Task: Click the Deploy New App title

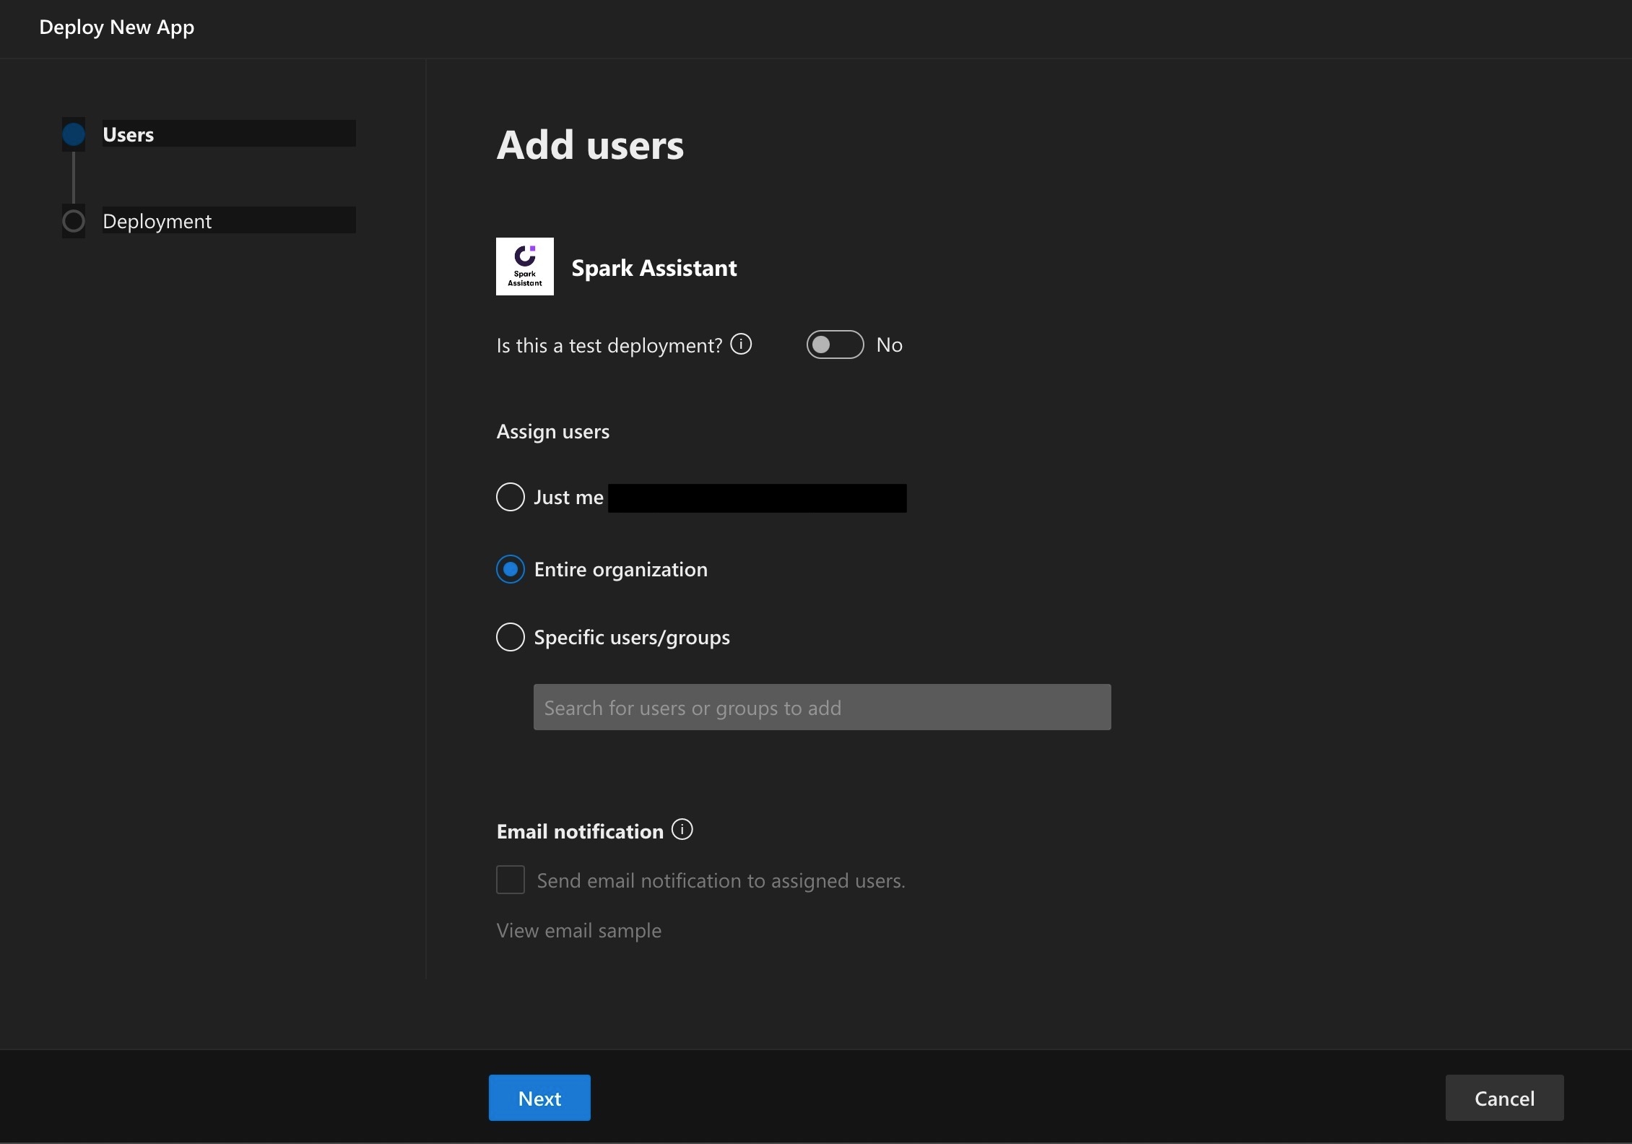Action: point(116,27)
